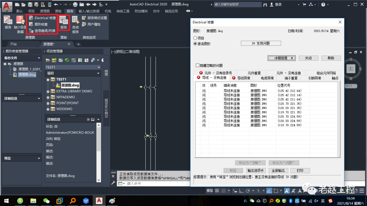Click the New file icon in quick access toolbar

click(x=17, y=5)
